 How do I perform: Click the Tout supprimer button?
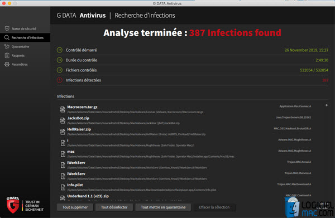click(x=75, y=207)
